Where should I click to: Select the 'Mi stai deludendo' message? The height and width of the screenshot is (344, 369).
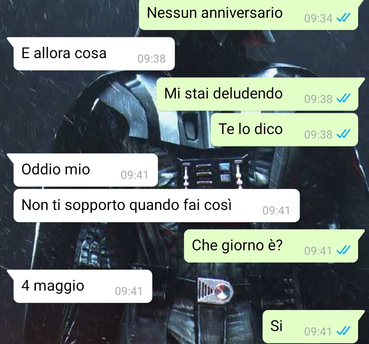coord(257,94)
